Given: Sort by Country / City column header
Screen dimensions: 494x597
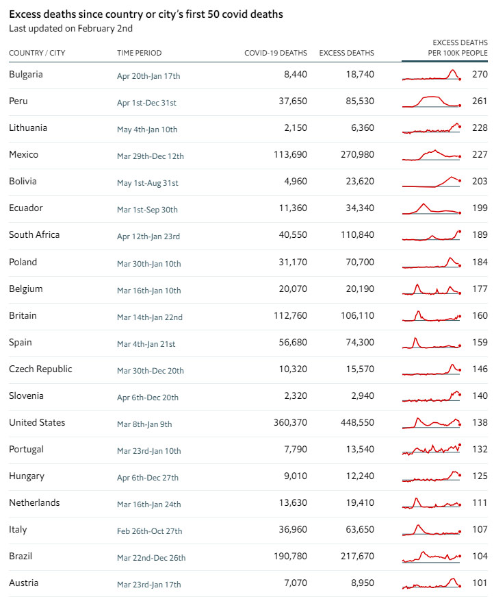Looking at the screenshot, I should (x=37, y=53).
